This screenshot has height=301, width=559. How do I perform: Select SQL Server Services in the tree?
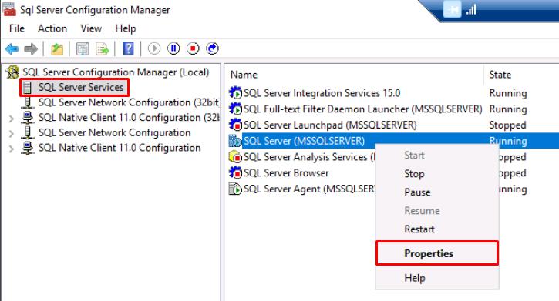(81, 87)
